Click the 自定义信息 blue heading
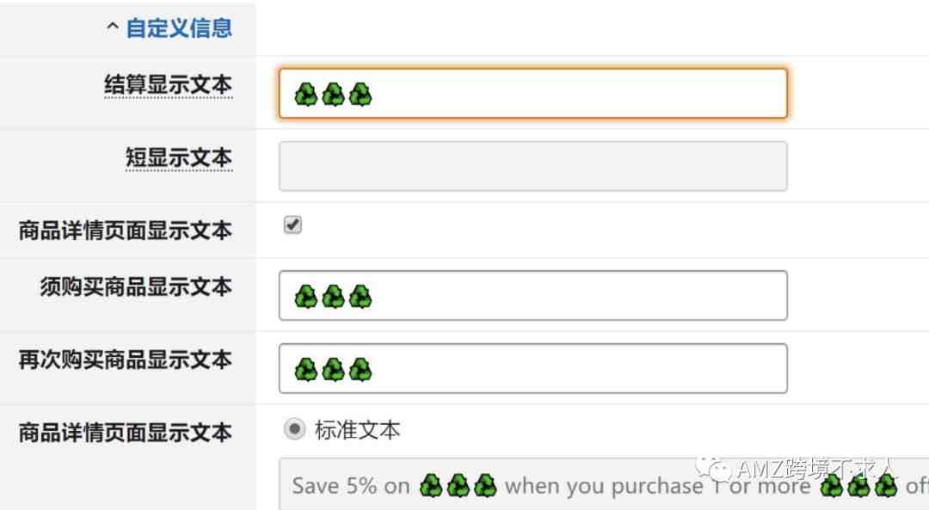The image size is (929, 510). coord(179,28)
